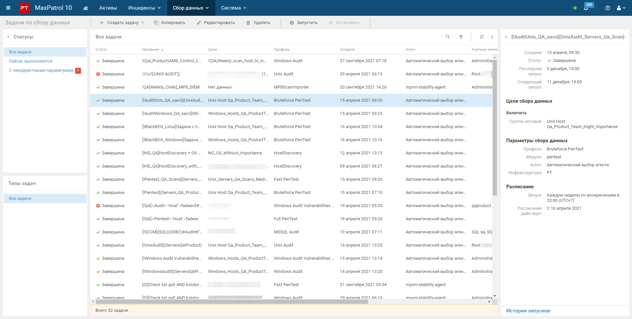
Task: Open task search magnifier icon
Action: coord(448,37)
